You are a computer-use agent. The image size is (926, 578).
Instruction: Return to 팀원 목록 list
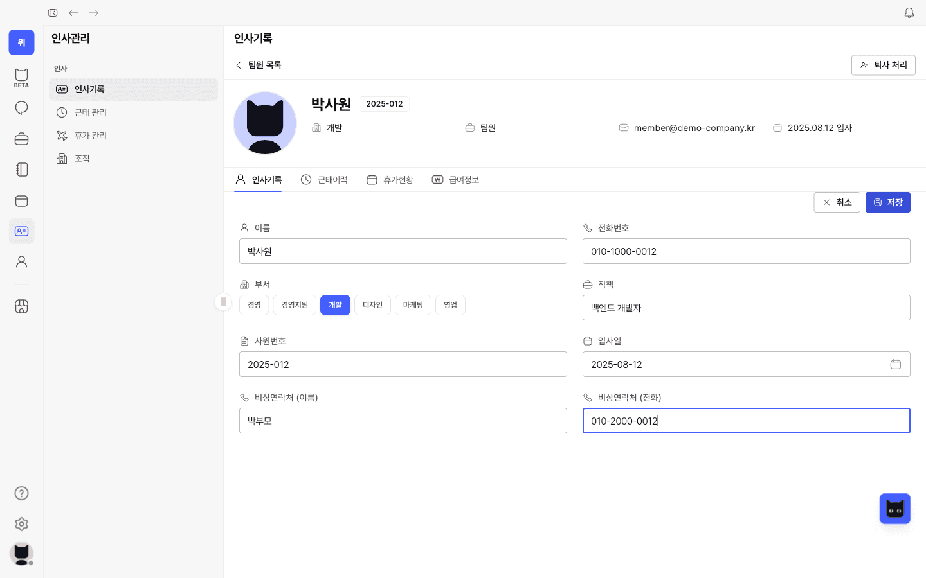[258, 65]
